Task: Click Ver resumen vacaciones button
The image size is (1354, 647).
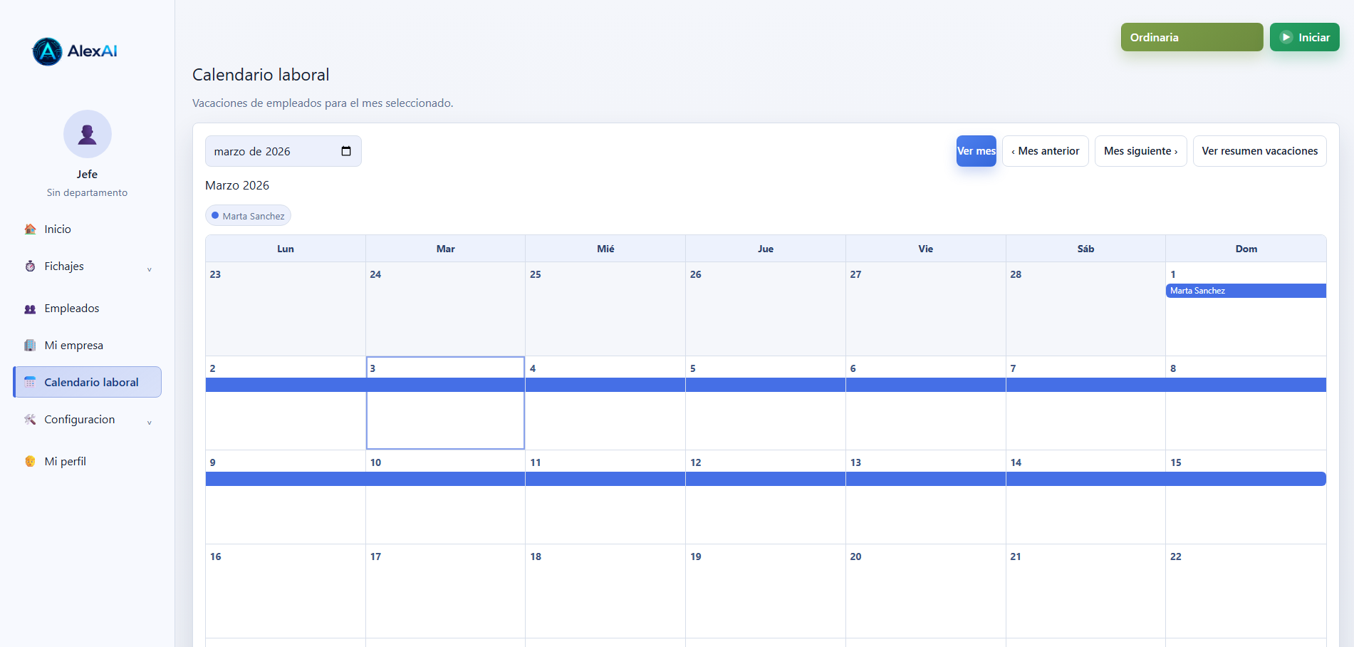Action: (1259, 151)
